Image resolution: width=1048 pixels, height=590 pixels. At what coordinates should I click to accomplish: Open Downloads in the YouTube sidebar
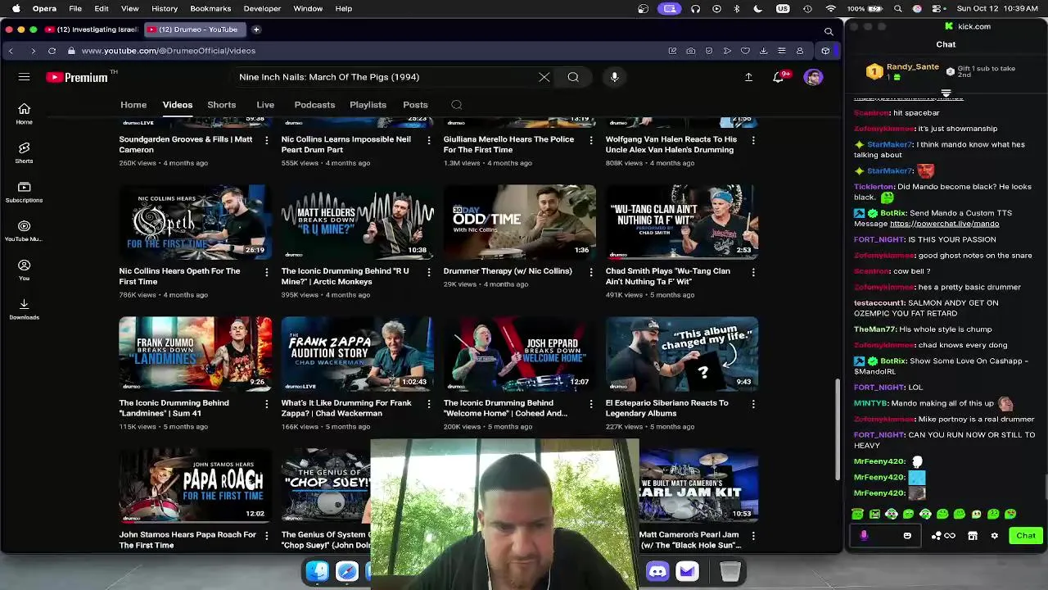(x=24, y=309)
